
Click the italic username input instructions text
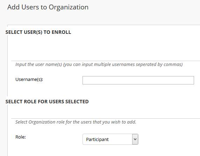(99, 65)
